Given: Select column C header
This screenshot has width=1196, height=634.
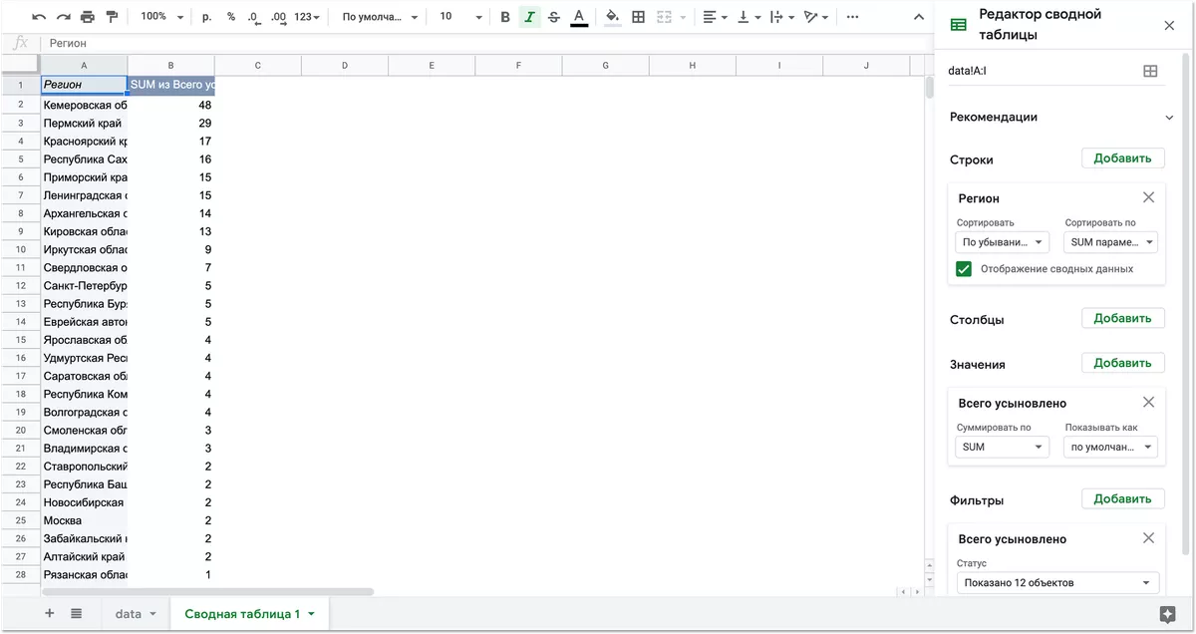Looking at the screenshot, I should [x=257, y=66].
